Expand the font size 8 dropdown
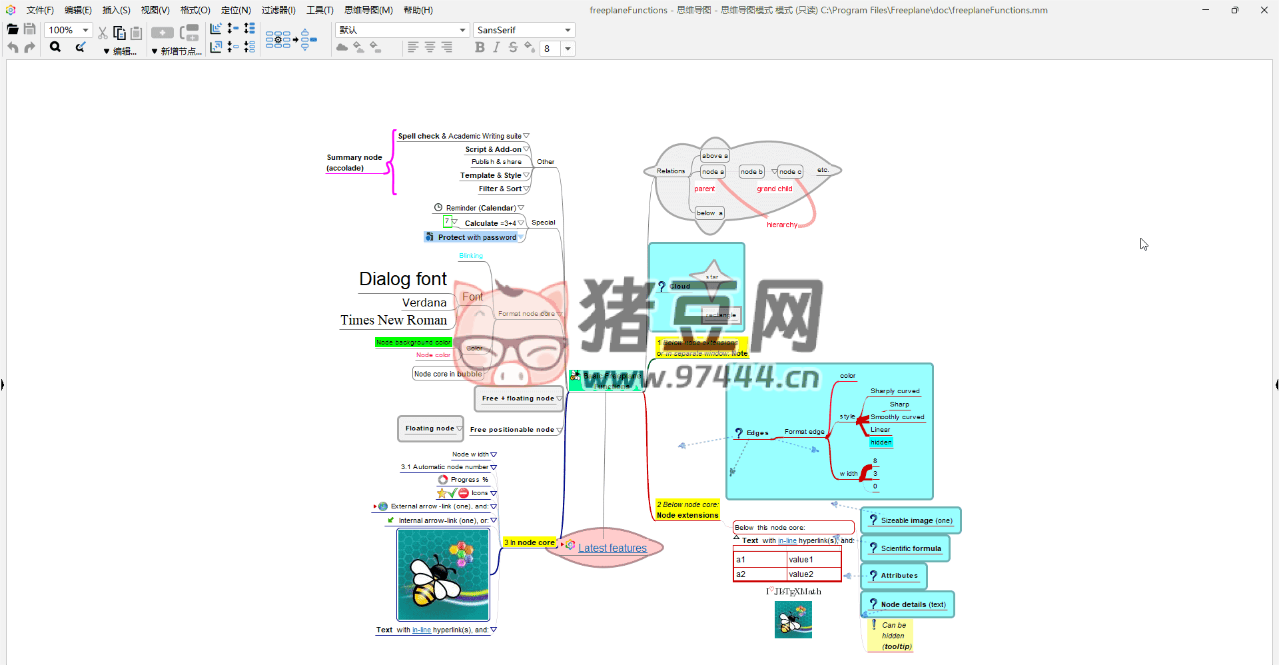Screen dimensions: 1279x665 click(568, 49)
